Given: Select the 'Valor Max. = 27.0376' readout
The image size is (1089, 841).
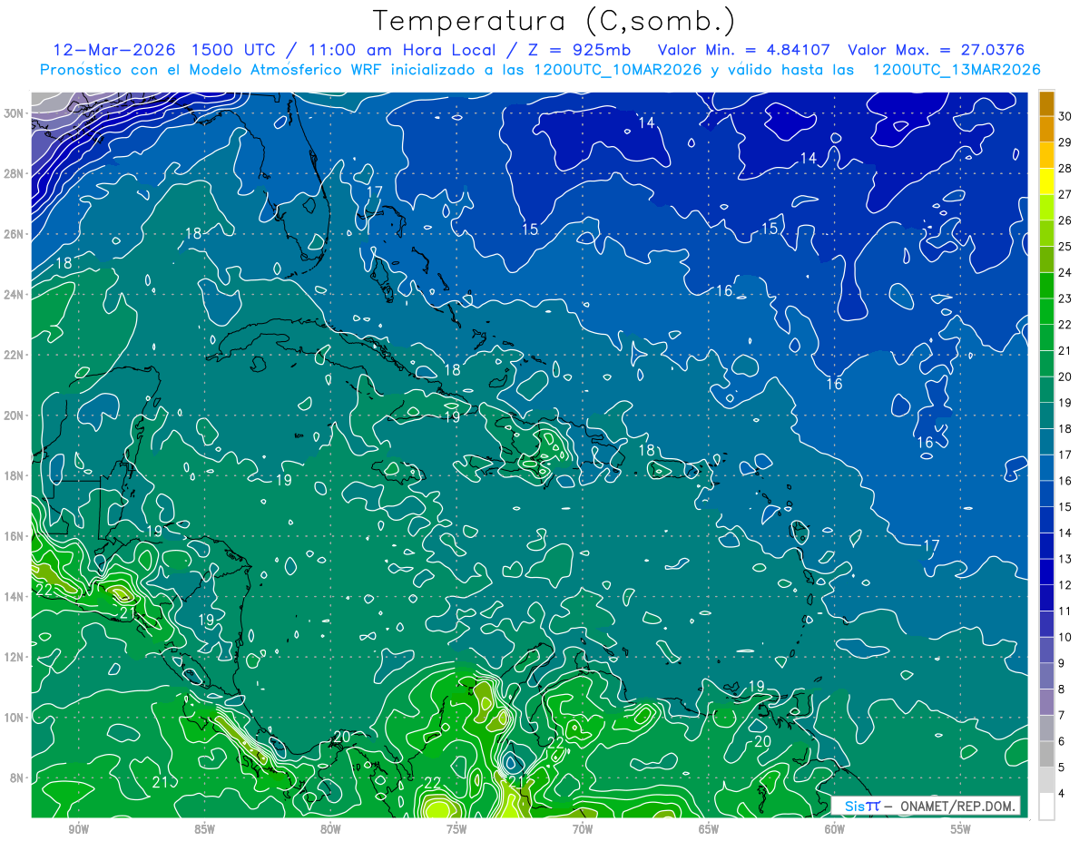Looking at the screenshot, I should pyautogui.click(x=935, y=49).
